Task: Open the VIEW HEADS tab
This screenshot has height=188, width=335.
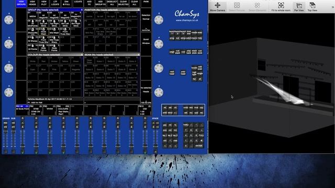Action: point(32,3)
